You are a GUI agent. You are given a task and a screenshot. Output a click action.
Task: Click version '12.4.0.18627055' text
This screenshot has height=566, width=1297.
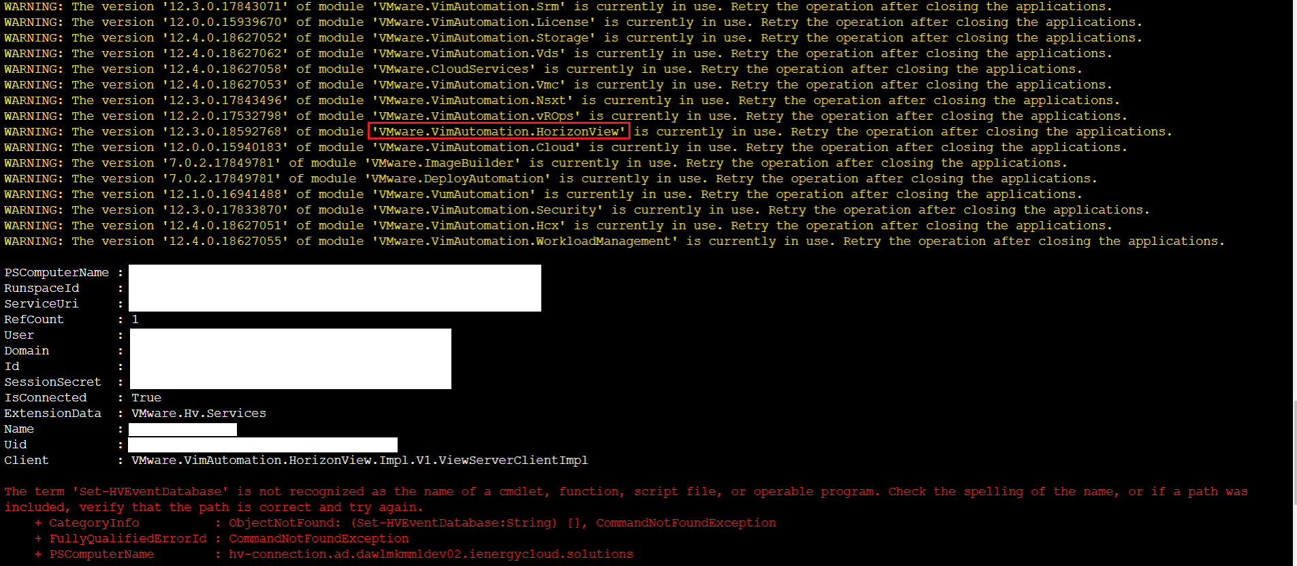225,242
